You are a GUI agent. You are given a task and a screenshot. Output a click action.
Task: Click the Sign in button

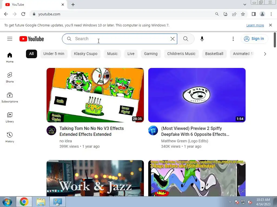(254, 39)
